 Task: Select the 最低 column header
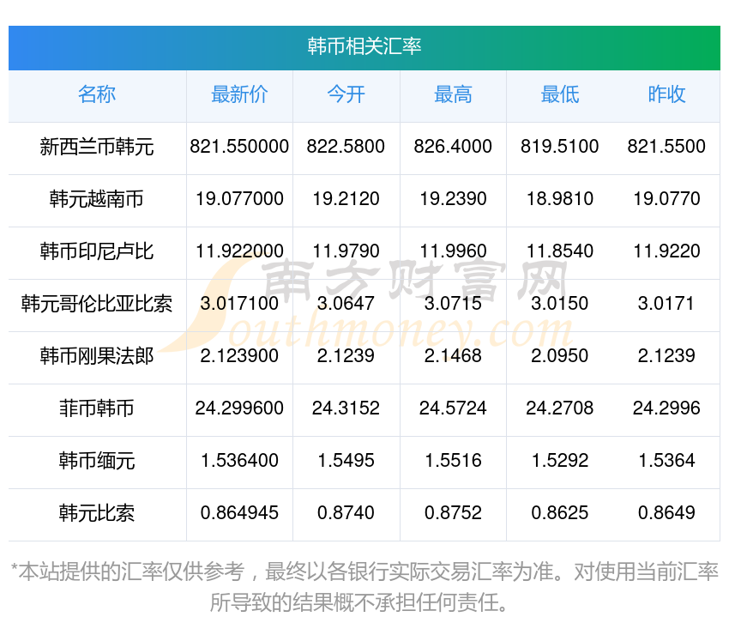pyautogui.click(x=560, y=94)
